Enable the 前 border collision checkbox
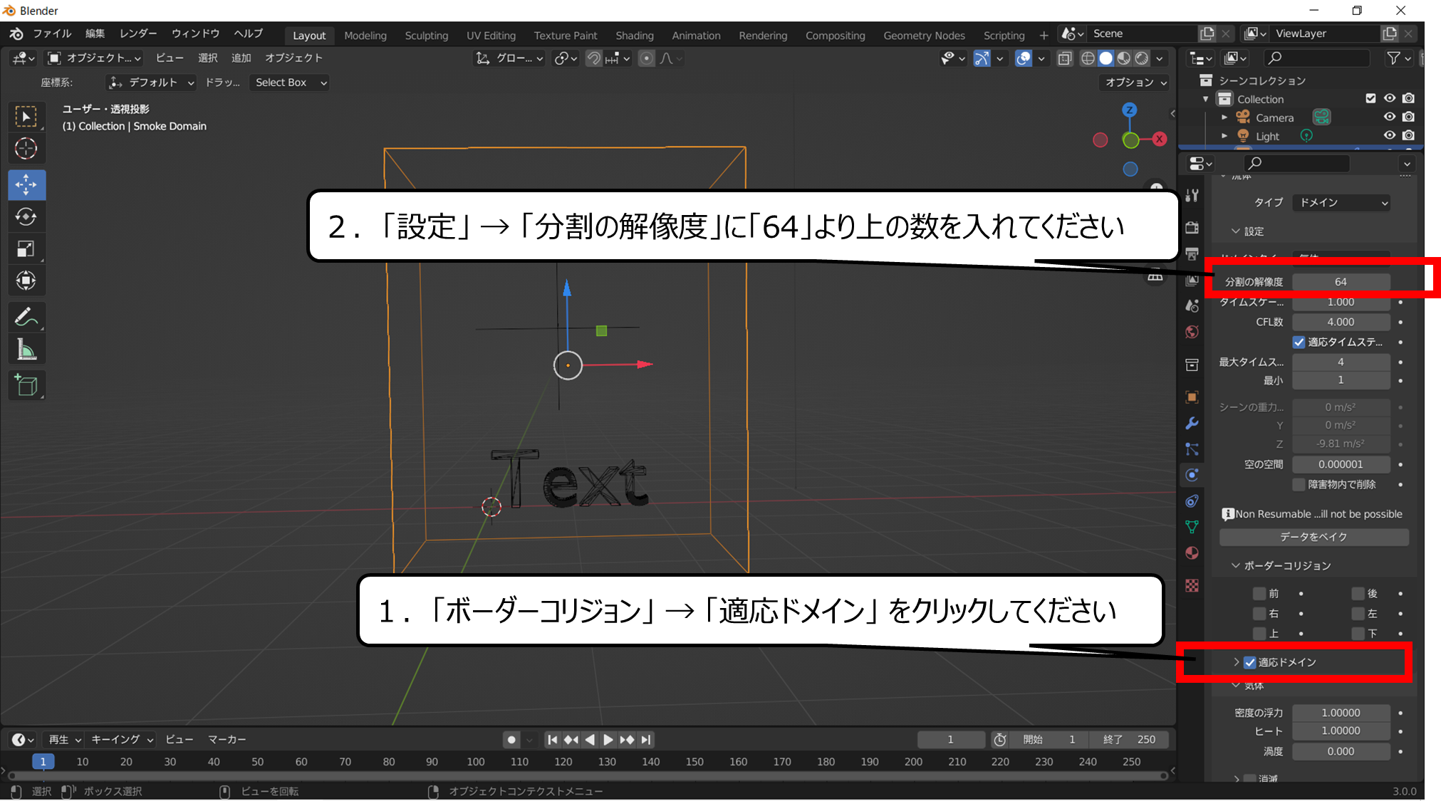Viewport: 1441px width, 801px height. click(x=1259, y=594)
